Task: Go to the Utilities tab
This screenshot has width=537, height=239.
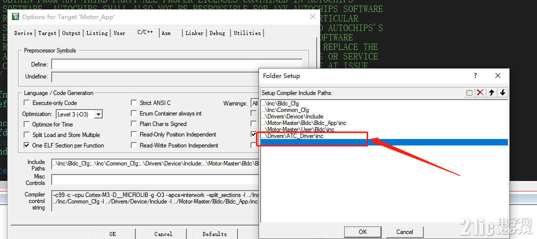Action: 247,33
